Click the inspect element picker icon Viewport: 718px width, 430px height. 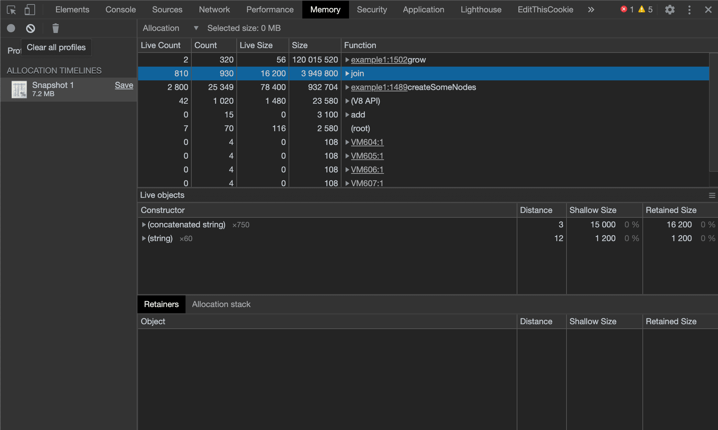(x=11, y=10)
